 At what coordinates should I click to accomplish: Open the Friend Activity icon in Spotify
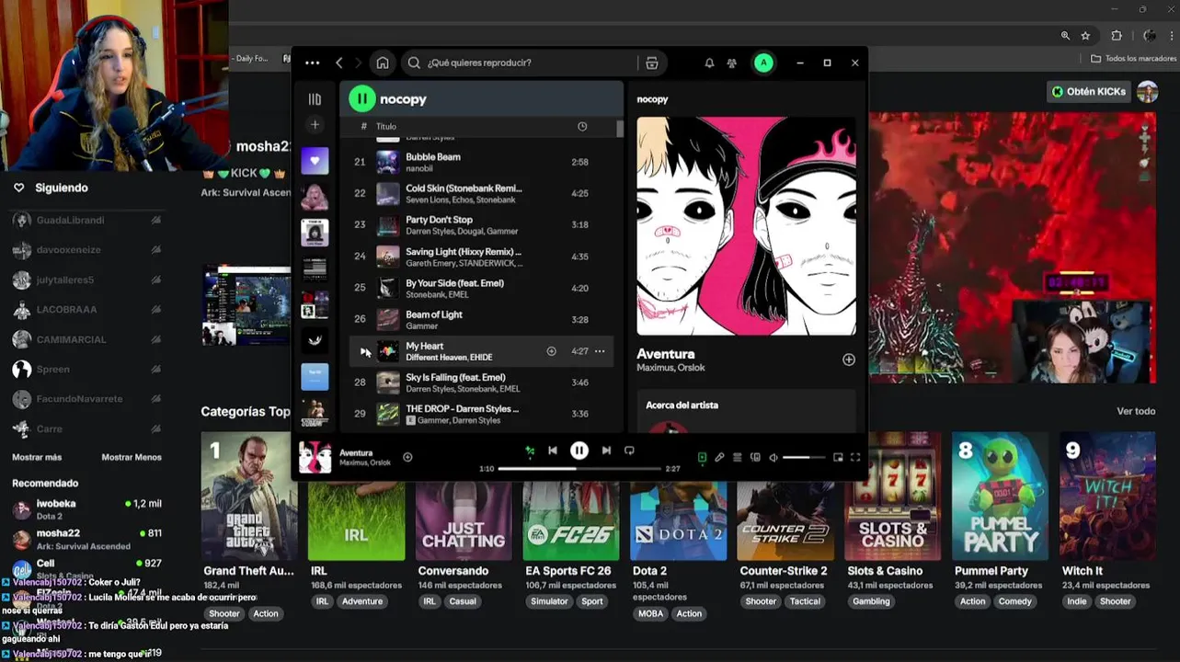732,63
